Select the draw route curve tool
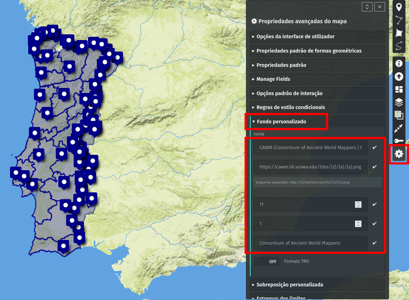This screenshot has width=409, height=300. (x=399, y=46)
